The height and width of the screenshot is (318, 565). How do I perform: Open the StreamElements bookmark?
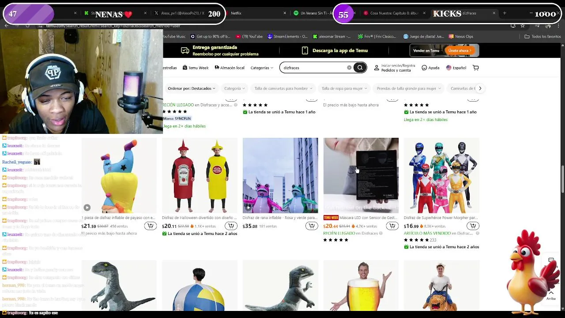click(x=287, y=36)
